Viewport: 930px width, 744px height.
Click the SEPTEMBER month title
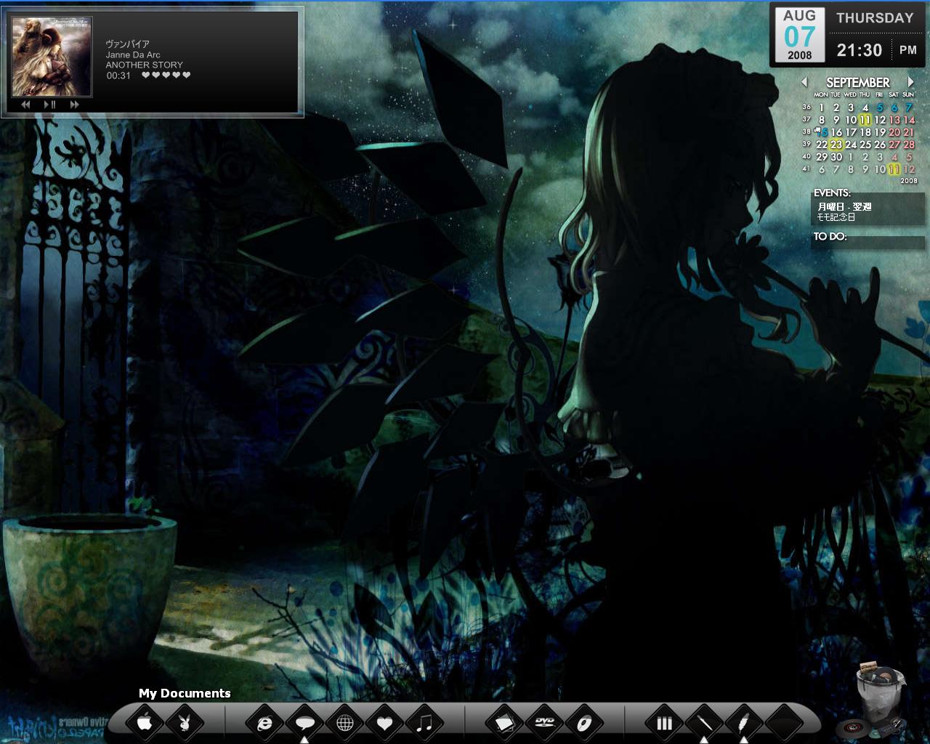(857, 83)
